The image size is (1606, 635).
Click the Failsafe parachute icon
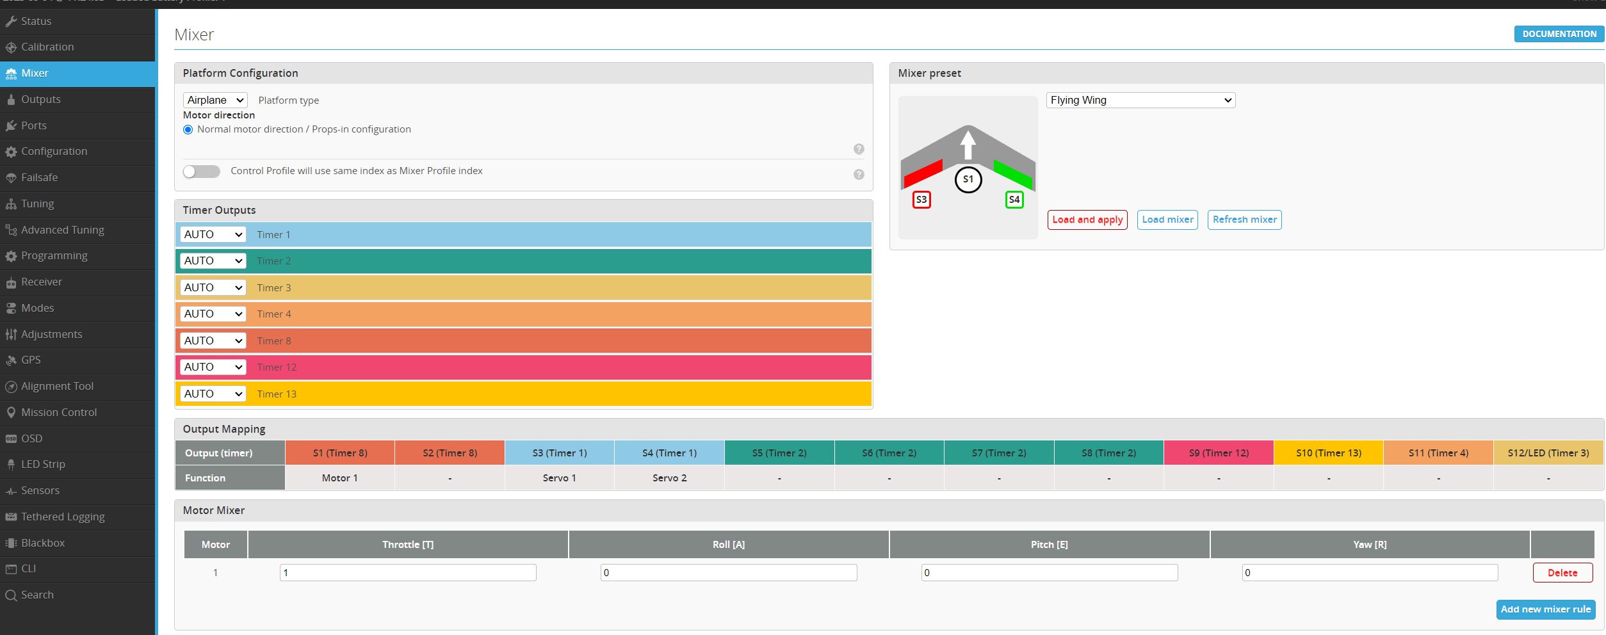click(11, 178)
